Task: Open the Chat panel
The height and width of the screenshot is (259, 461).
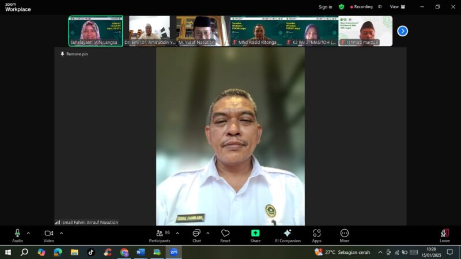Action: [x=197, y=235]
